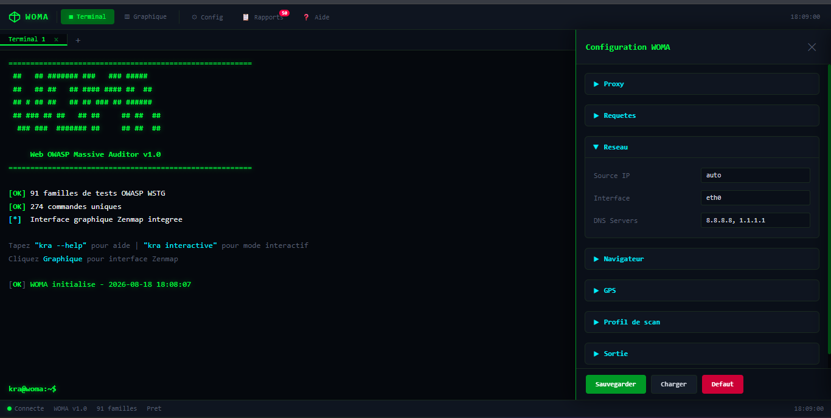
Task: Click the top-right clock 18:09:00
Action: [805, 17]
